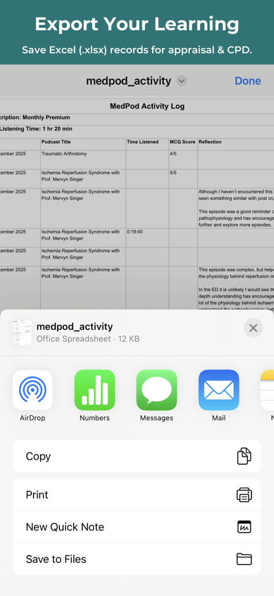The image size is (274, 596).
Task: Tap the partially visible Notes app icon
Action: tap(267, 390)
